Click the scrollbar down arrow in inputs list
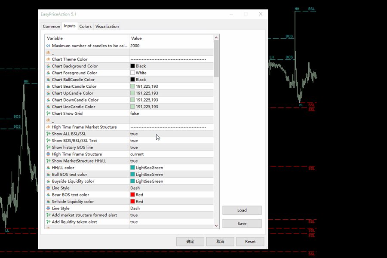 point(216,225)
